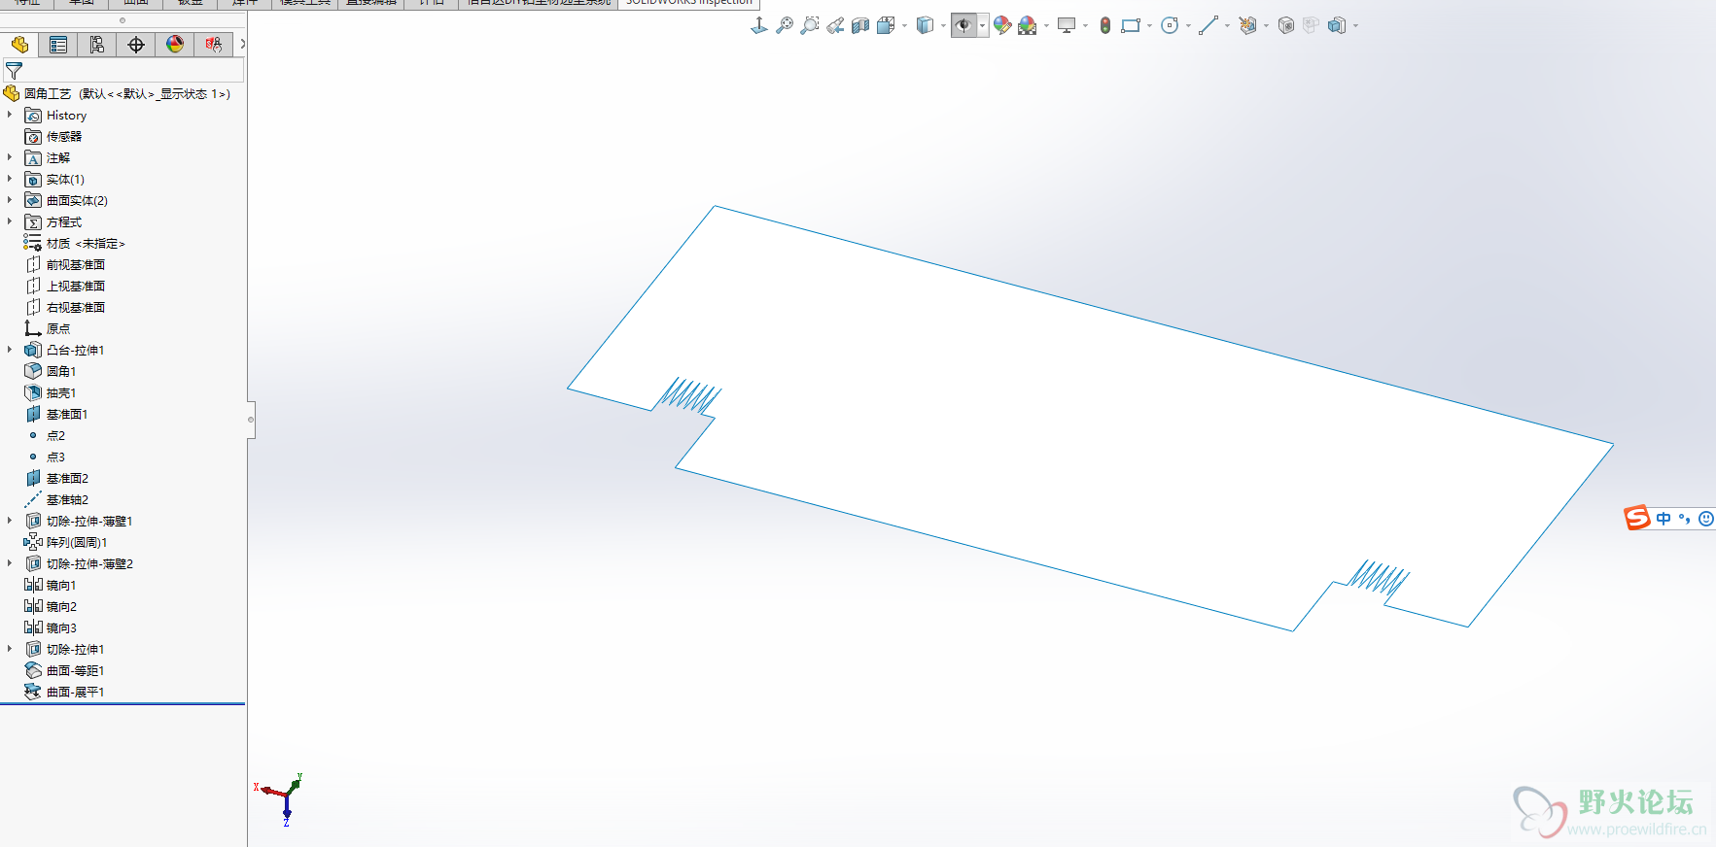Select 曲面-等距1 offset surface feature

tap(64, 670)
